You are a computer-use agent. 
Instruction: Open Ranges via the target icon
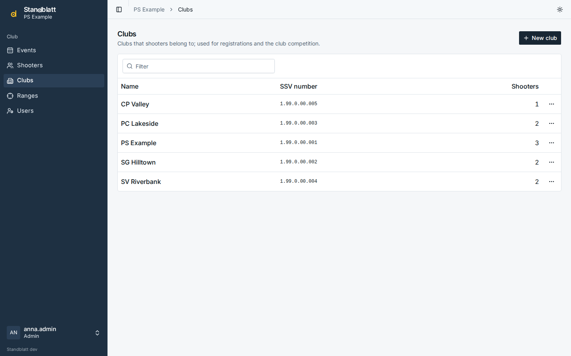click(10, 96)
